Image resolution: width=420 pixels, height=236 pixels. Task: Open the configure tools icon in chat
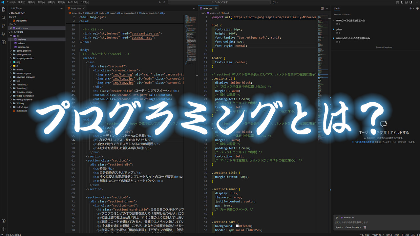click(365, 227)
